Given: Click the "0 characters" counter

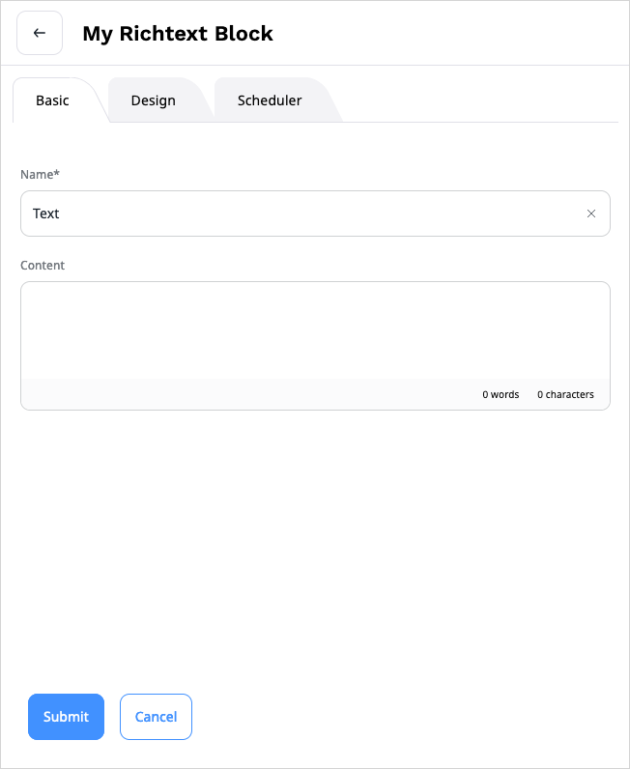Looking at the screenshot, I should click(565, 394).
